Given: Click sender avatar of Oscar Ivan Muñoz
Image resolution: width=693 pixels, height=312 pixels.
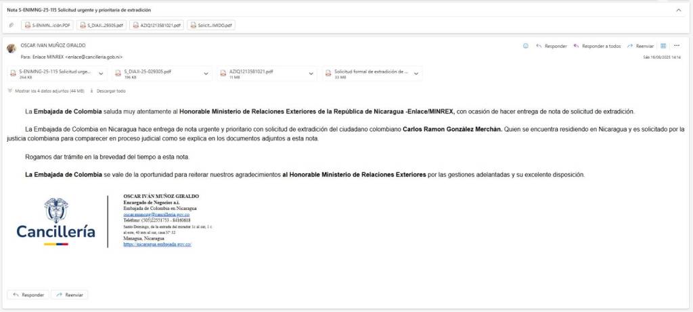Looking at the screenshot, I should tap(12, 48).
